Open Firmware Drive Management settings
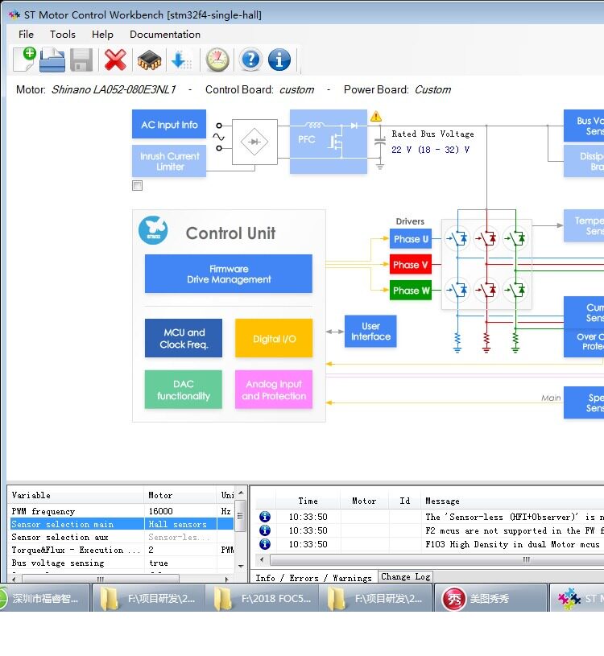 (x=229, y=274)
